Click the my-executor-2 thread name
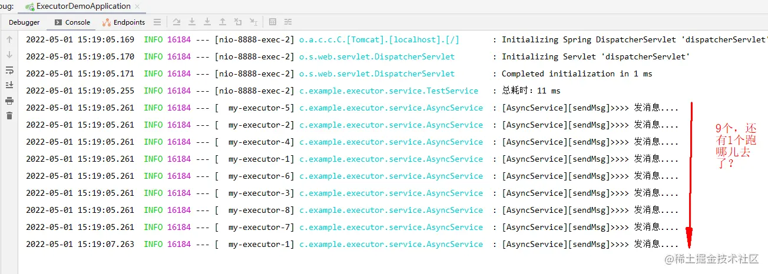Viewport: 768px width, 274px height. (259, 125)
